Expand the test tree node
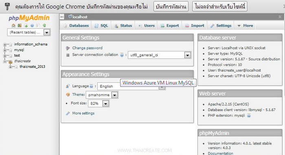Image resolution: width=285 pixels, height=155 pixels. [x=5, y=56]
